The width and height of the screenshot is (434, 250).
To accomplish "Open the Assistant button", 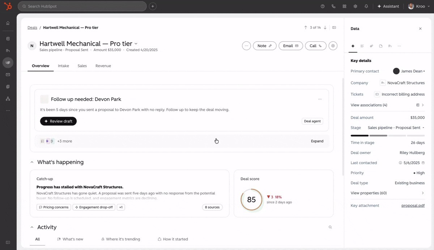I will click(388, 6).
